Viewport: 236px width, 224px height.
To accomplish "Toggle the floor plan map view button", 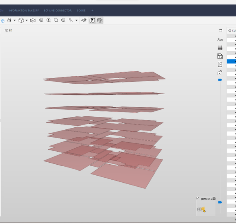I will [x=92, y=20].
